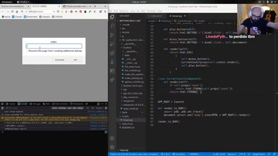Screen dimensions: 278x156
Task: Activate the devtools element picker
Action: click(x=2, y=104)
